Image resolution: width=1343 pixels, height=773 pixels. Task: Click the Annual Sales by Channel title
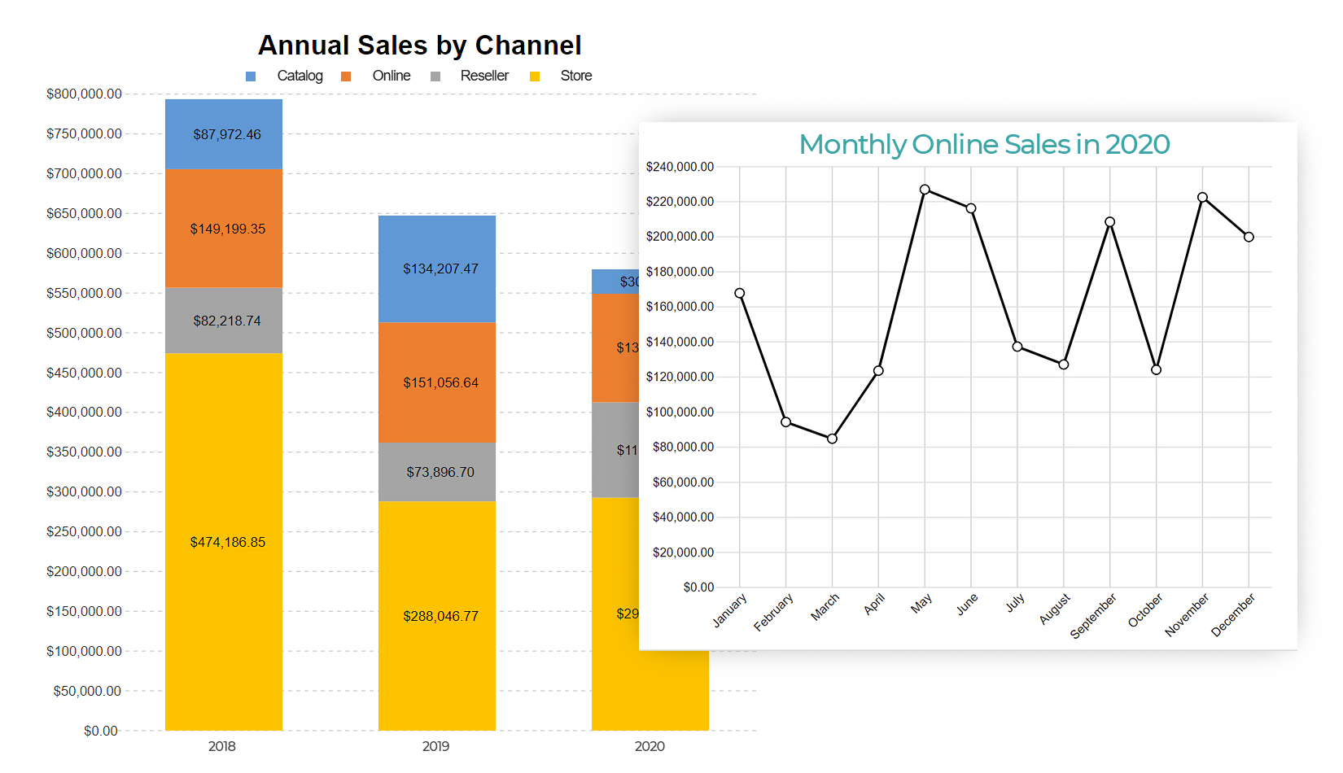tap(419, 46)
